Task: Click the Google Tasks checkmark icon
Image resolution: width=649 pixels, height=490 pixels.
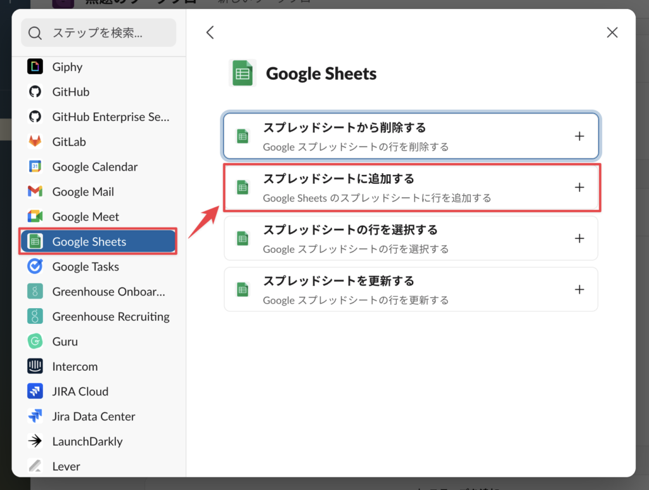Action: point(35,267)
